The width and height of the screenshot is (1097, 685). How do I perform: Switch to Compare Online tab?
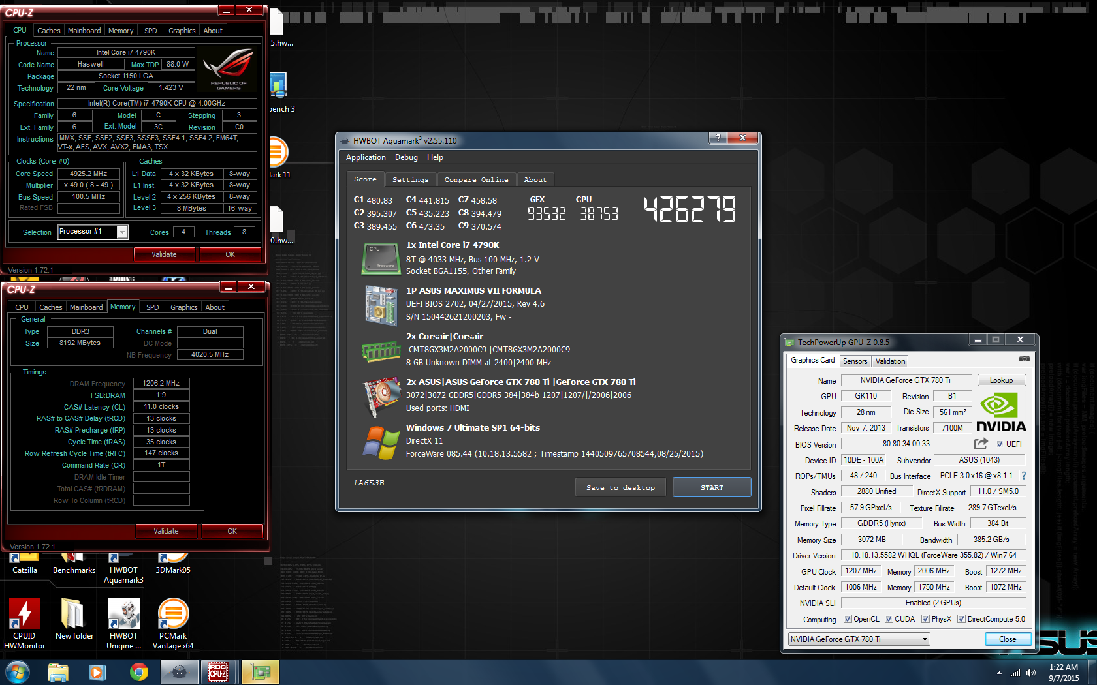[476, 180]
